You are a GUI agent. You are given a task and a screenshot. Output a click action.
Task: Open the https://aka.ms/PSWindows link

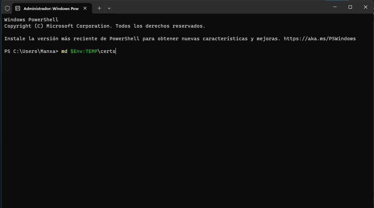(320, 39)
